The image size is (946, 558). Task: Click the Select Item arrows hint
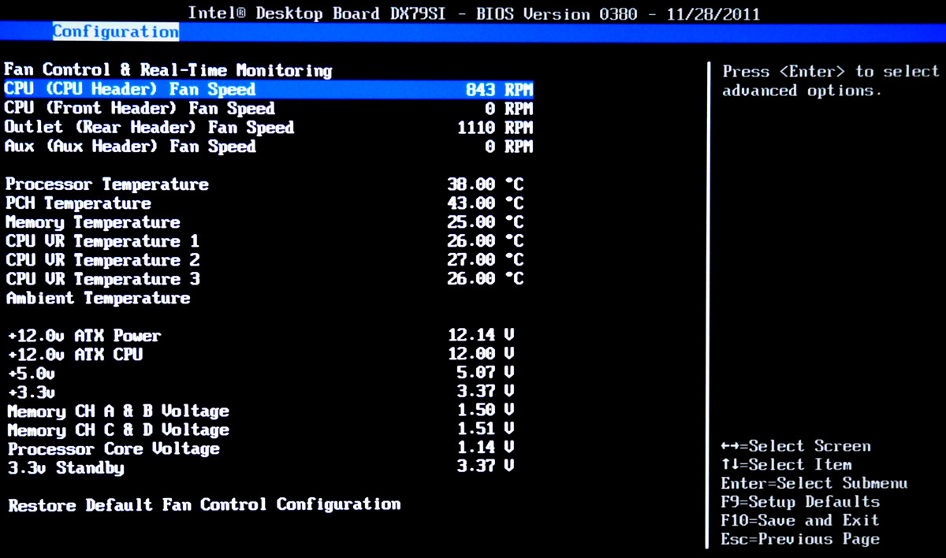click(786, 465)
